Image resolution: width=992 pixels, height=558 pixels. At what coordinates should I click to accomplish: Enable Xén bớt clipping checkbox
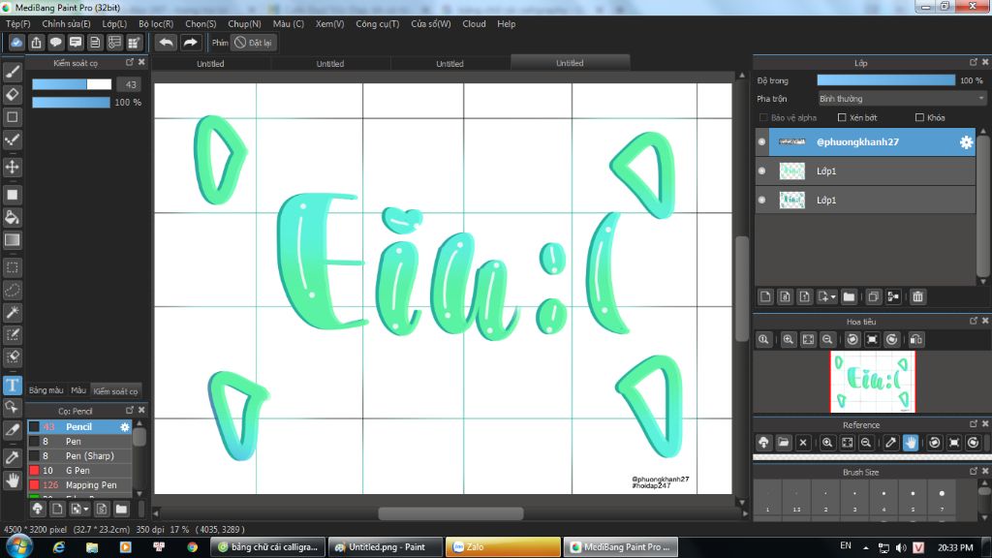(x=842, y=117)
